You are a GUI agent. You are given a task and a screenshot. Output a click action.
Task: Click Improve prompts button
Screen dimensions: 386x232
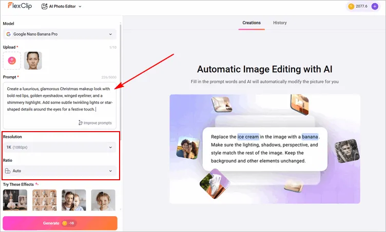click(x=95, y=123)
